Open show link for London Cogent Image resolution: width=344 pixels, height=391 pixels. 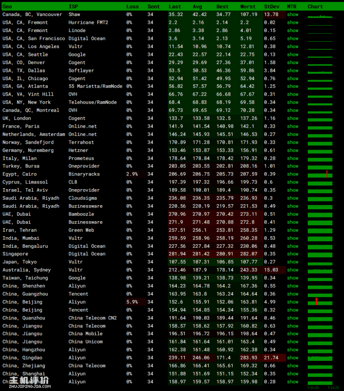293,118
